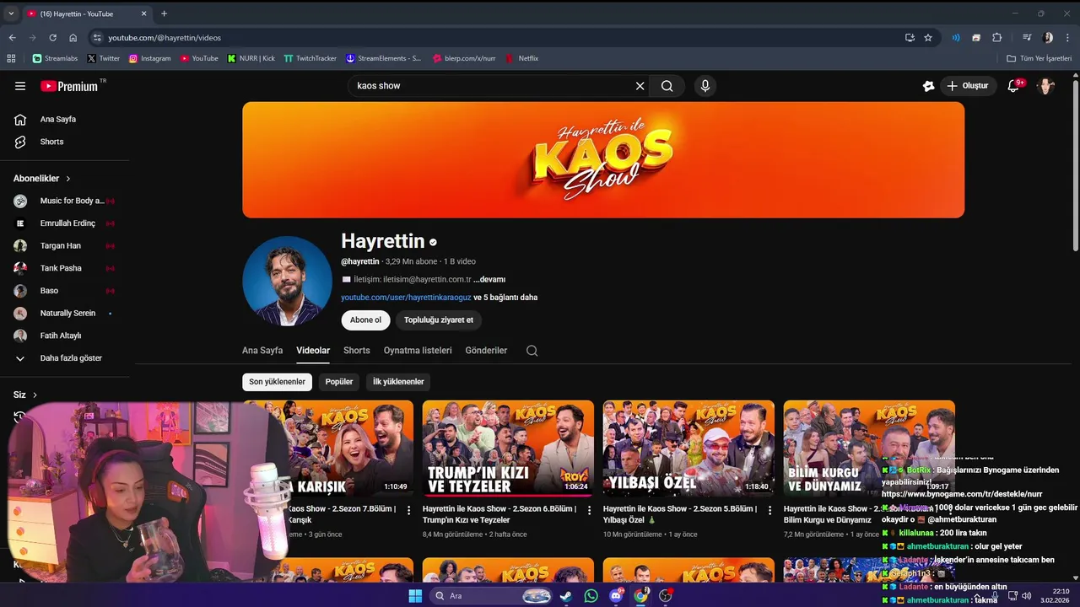Click Topluluğu ziyaret et button
The width and height of the screenshot is (1080, 607).
(x=439, y=320)
